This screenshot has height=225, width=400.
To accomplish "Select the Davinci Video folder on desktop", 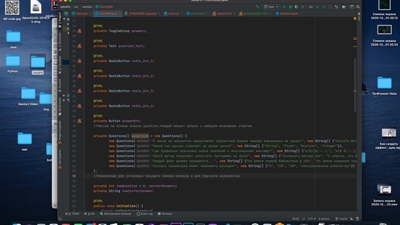I will pyautogui.click(x=28, y=96).
